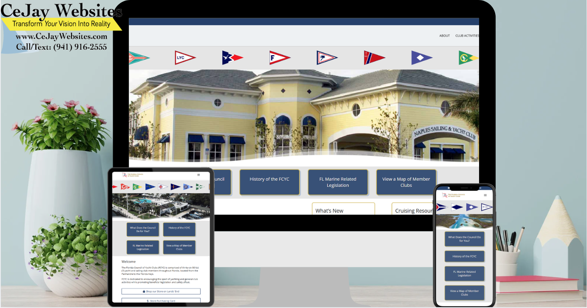
Task: Click the red cross burgee on the tablet
Action: coord(162,186)
